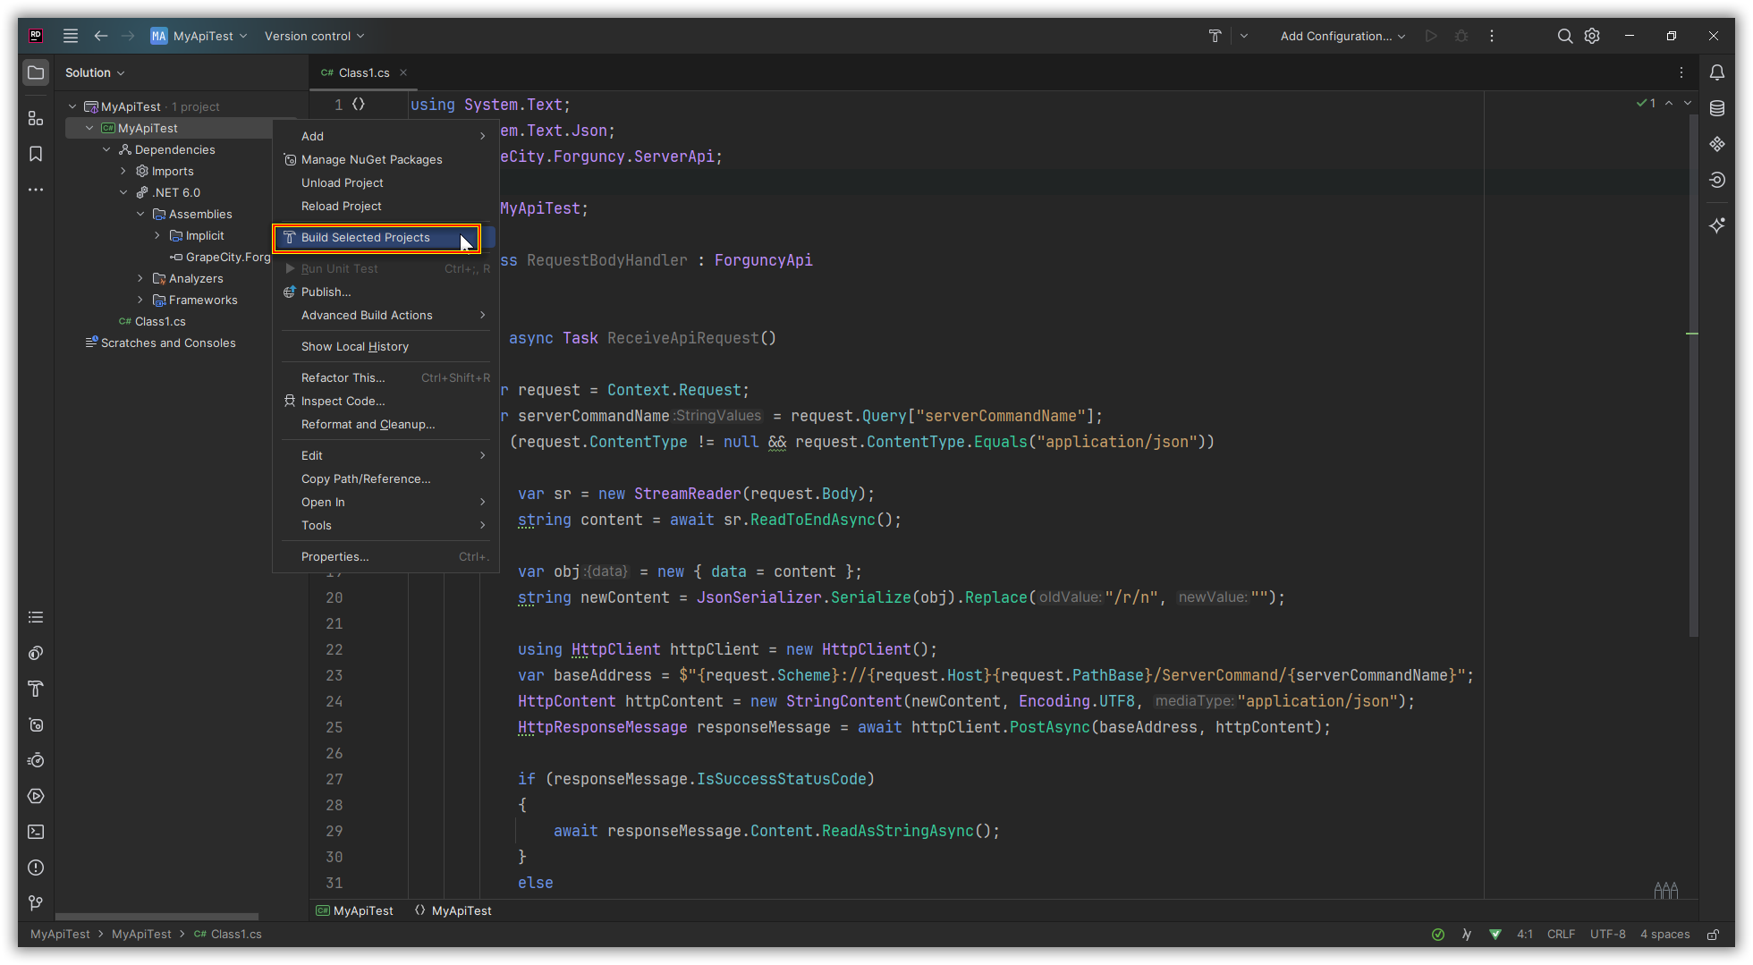This screenshot has height=965, width=1753.
Task: Open the Problems tool window icon
Action: click(x=36, y=868)
